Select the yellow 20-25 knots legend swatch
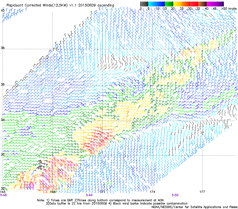 [x=178, y=4]
